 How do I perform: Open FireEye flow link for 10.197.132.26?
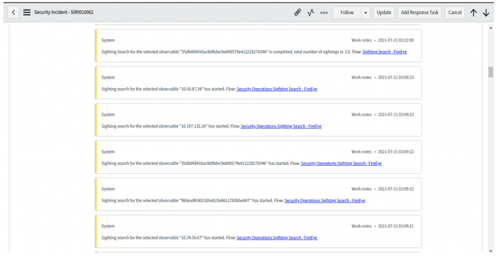[x=281, y=126]
